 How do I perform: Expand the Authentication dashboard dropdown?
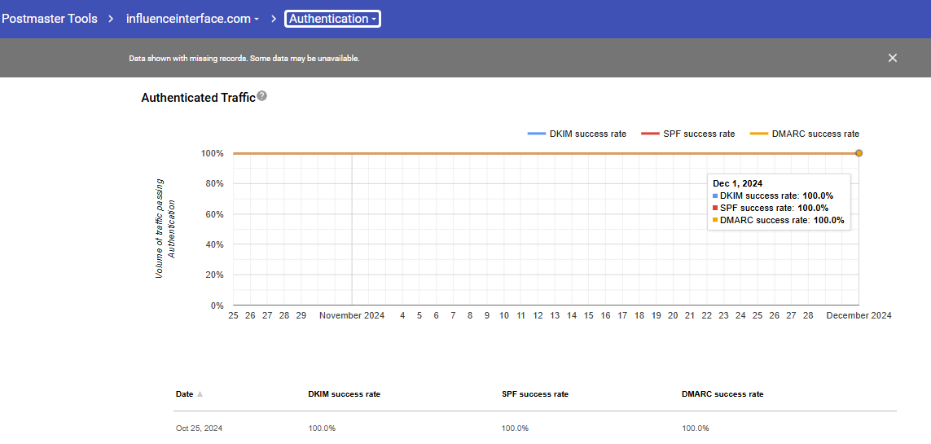click(332, 19)
